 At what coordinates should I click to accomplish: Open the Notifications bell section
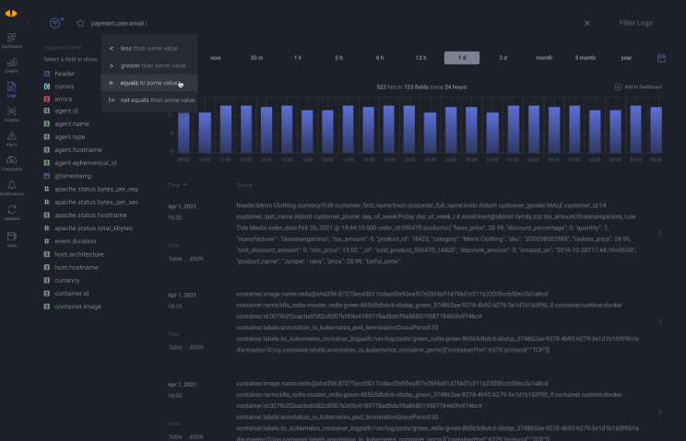click(x=11, y=187)
